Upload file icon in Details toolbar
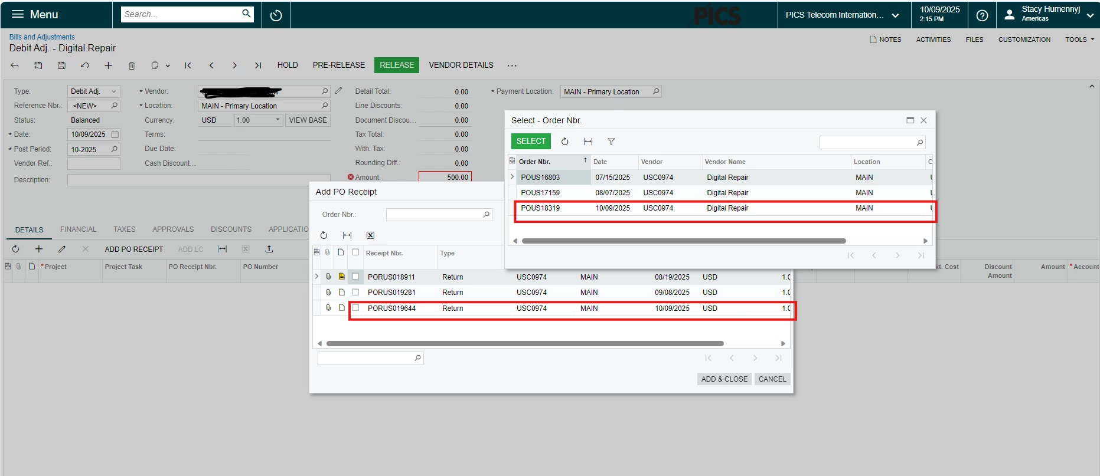Image resolution: width=1100 pixels, height=476 pixels. tap(269, 249)
